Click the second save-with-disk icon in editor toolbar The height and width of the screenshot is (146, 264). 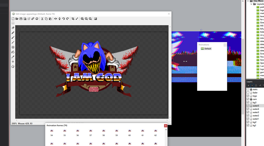(25, 19)
